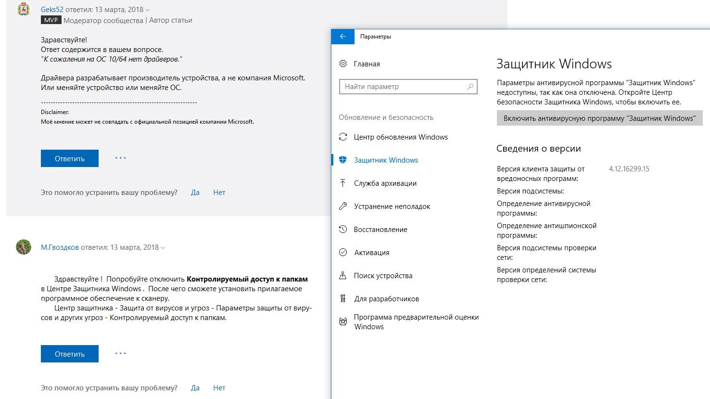Open М.Гвоздков profile link
Viewport: 710px width, 399px height.
coord(60,247)
